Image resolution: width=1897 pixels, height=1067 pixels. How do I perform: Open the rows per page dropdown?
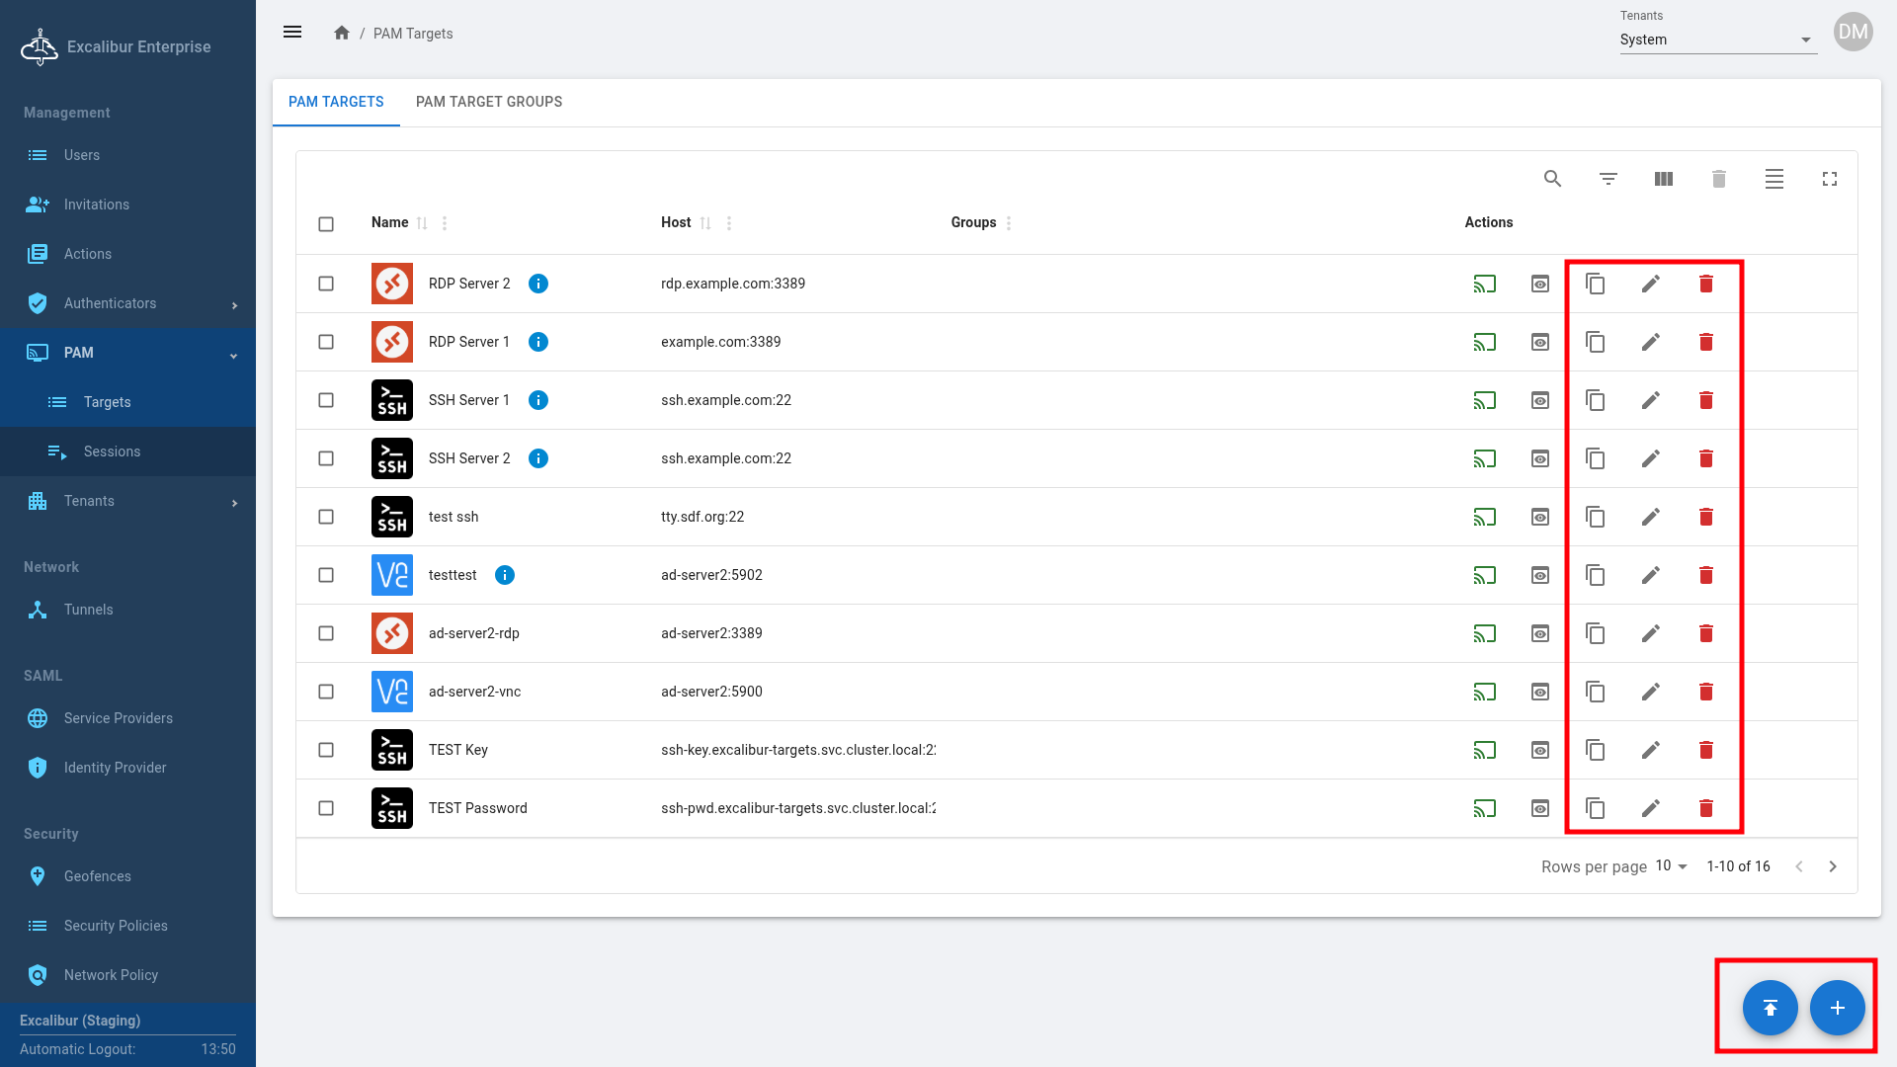click(x=1671, y=866)
